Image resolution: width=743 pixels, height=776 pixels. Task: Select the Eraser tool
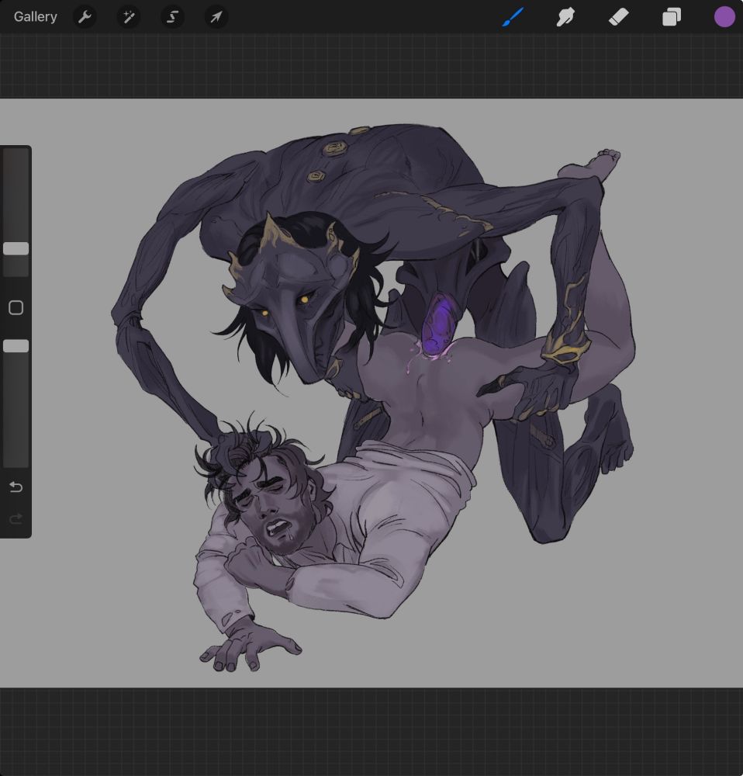tap(618, 17)
